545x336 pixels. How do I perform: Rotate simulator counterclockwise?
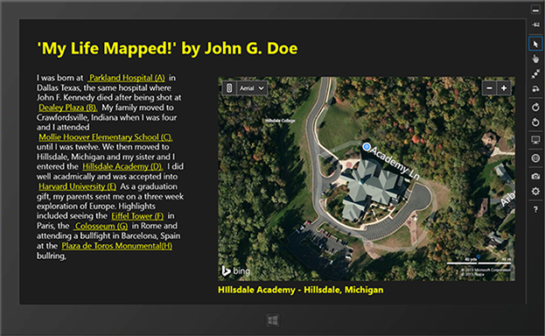(535, 122)
